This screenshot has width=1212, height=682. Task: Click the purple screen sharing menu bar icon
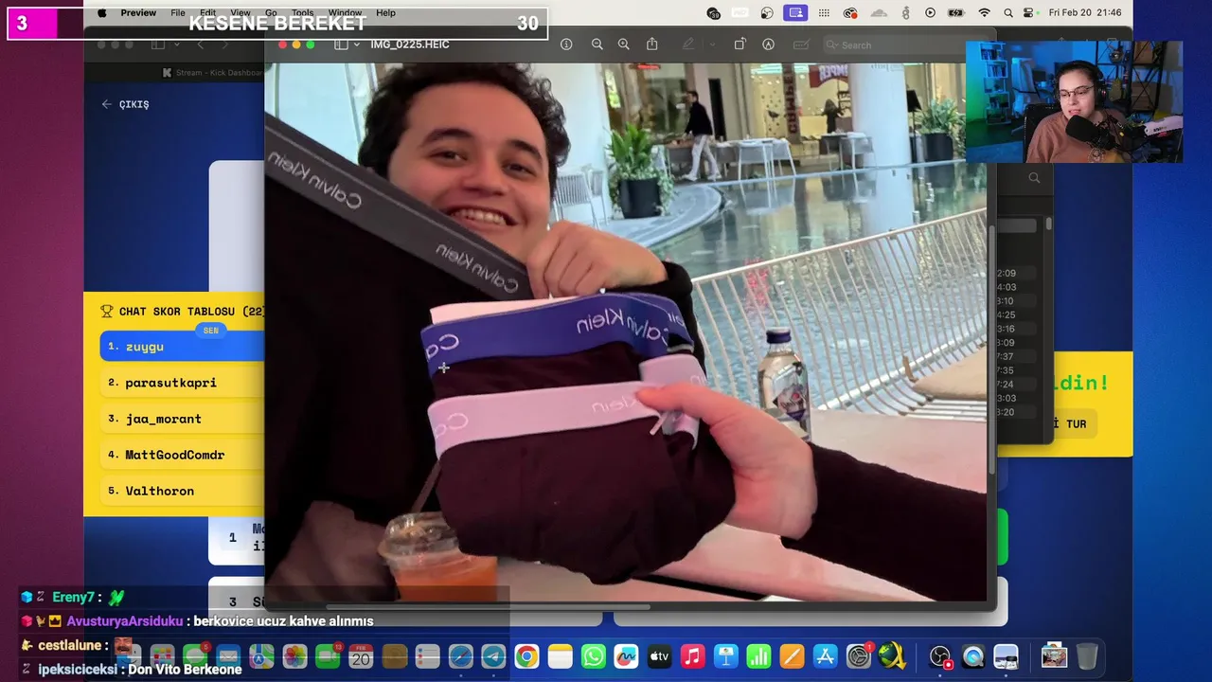(796, 13)
